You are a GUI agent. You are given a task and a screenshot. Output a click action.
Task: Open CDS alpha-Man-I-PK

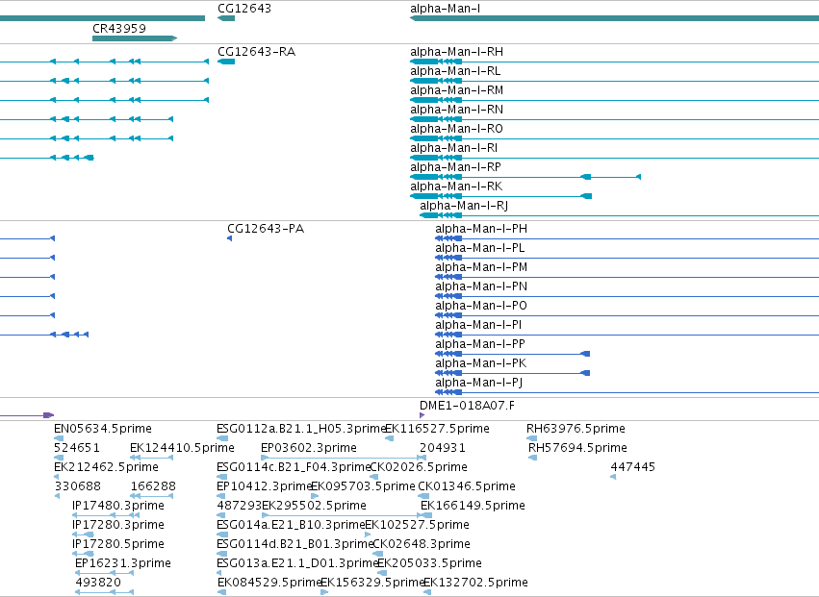coord(512,373)
